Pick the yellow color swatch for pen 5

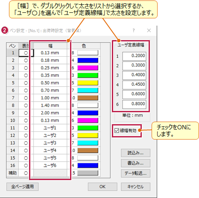point(88,83)
